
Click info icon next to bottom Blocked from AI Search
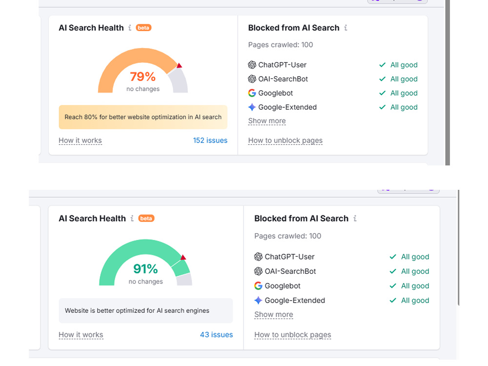point(355,219)
